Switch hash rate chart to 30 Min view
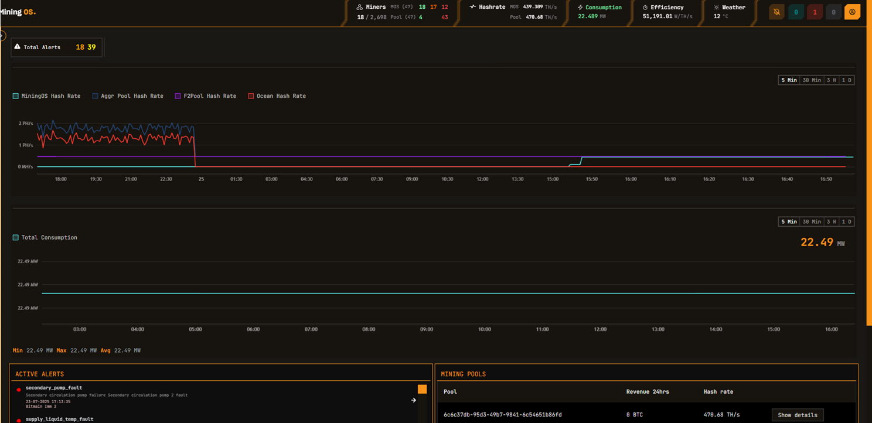 (x=811, y=80)
